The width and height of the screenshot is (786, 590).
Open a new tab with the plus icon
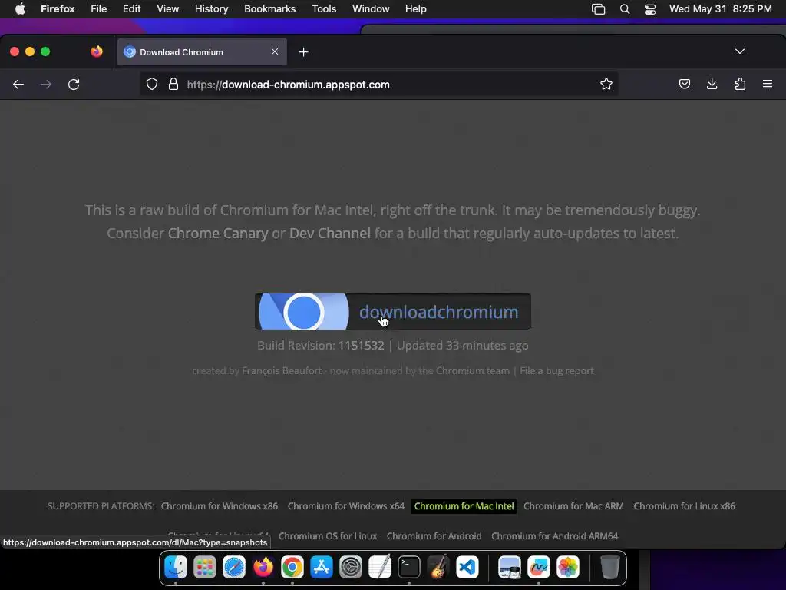tap(303, 52)
